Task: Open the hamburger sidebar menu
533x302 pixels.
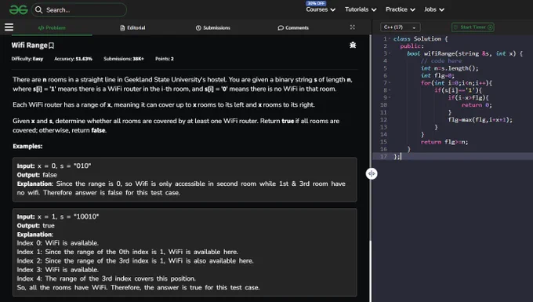Action: coord(9,27)
